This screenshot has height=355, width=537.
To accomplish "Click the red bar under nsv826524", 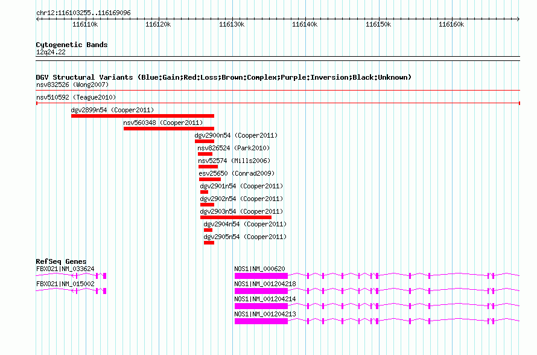I will pyautogui.click(x=205, y=154).
